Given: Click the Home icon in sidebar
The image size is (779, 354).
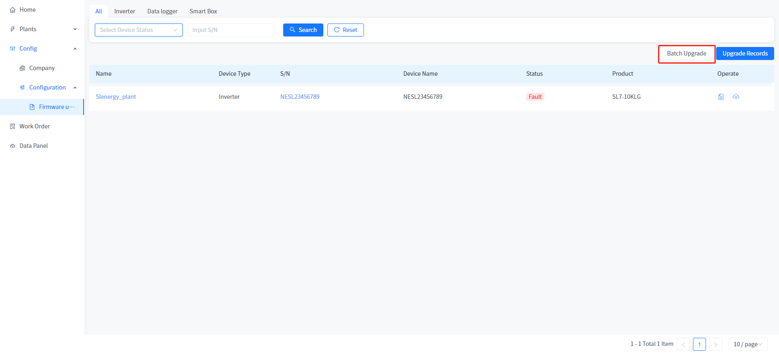Looking at the screenshot, I should click(13, 10).
